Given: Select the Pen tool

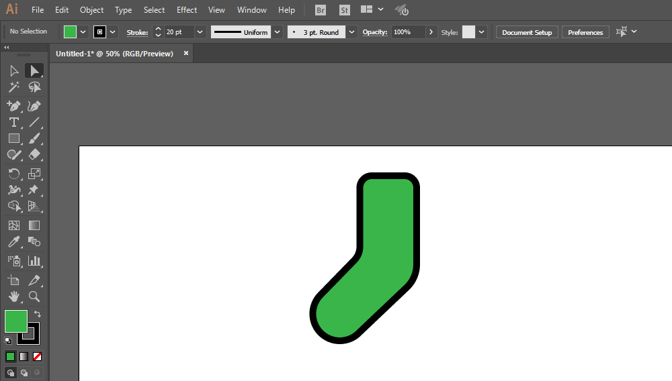Looking at the screenshot, I should tap(13, 106).
